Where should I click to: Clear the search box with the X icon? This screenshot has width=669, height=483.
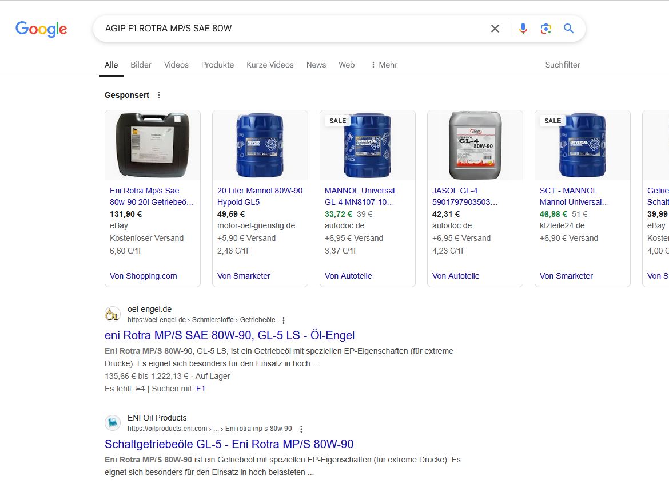click(x=495, y=29)
